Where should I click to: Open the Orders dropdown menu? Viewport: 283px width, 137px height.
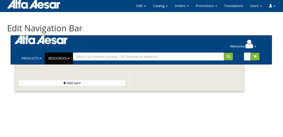181,6
